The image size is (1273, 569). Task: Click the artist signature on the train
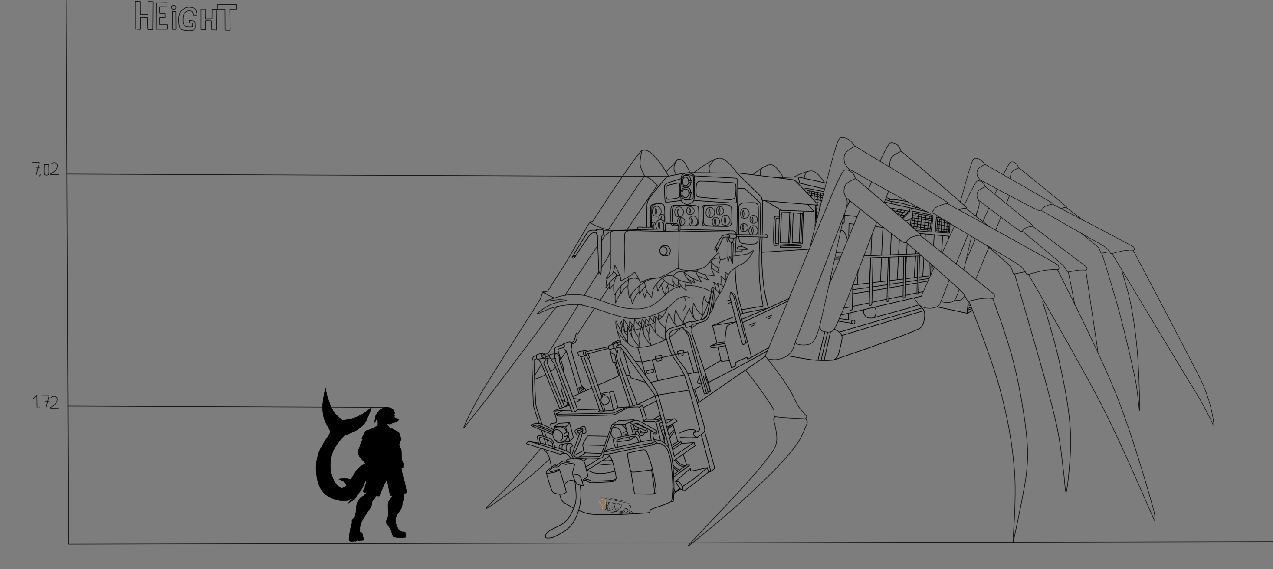point(615,506)
